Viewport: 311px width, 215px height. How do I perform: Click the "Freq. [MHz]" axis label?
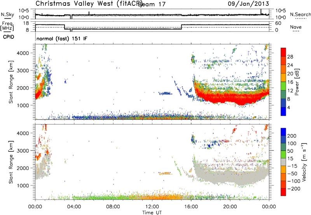click(7, 26)
